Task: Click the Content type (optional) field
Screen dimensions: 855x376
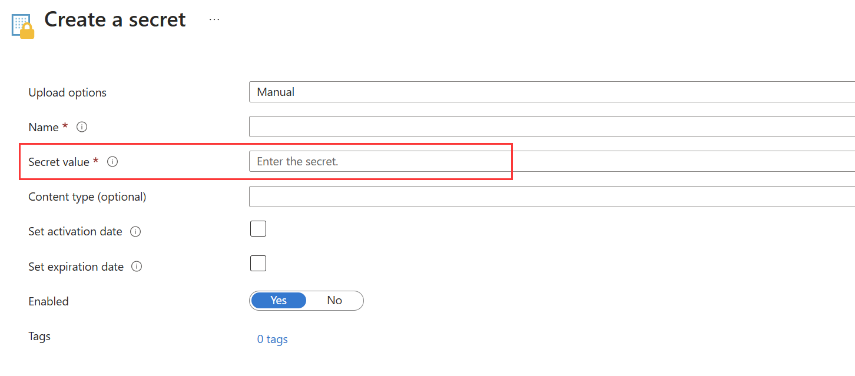Action: (x=552, y=197)
